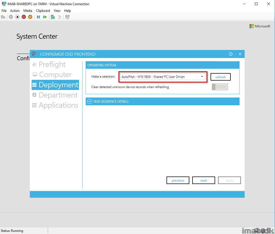Minimize the Virtual Machine Connection window

point(244,4)
